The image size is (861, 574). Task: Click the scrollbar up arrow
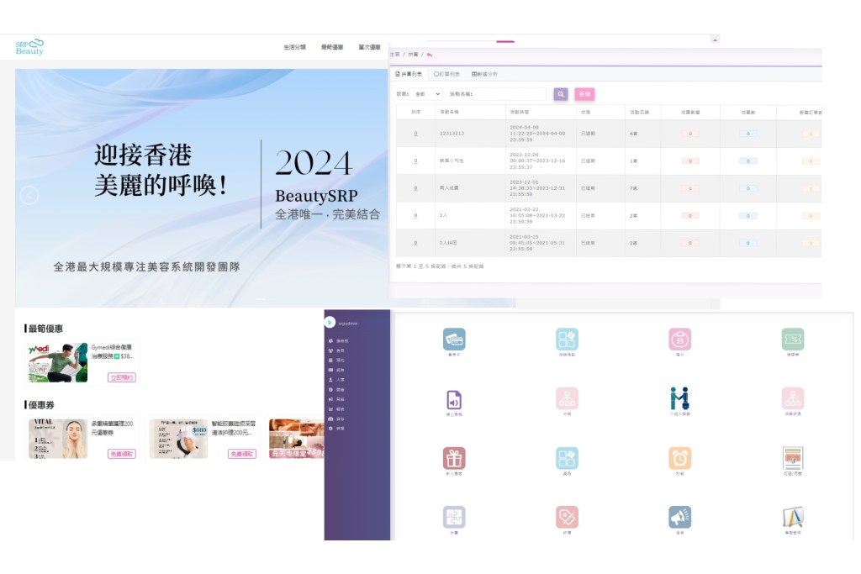tap(715, 39)
